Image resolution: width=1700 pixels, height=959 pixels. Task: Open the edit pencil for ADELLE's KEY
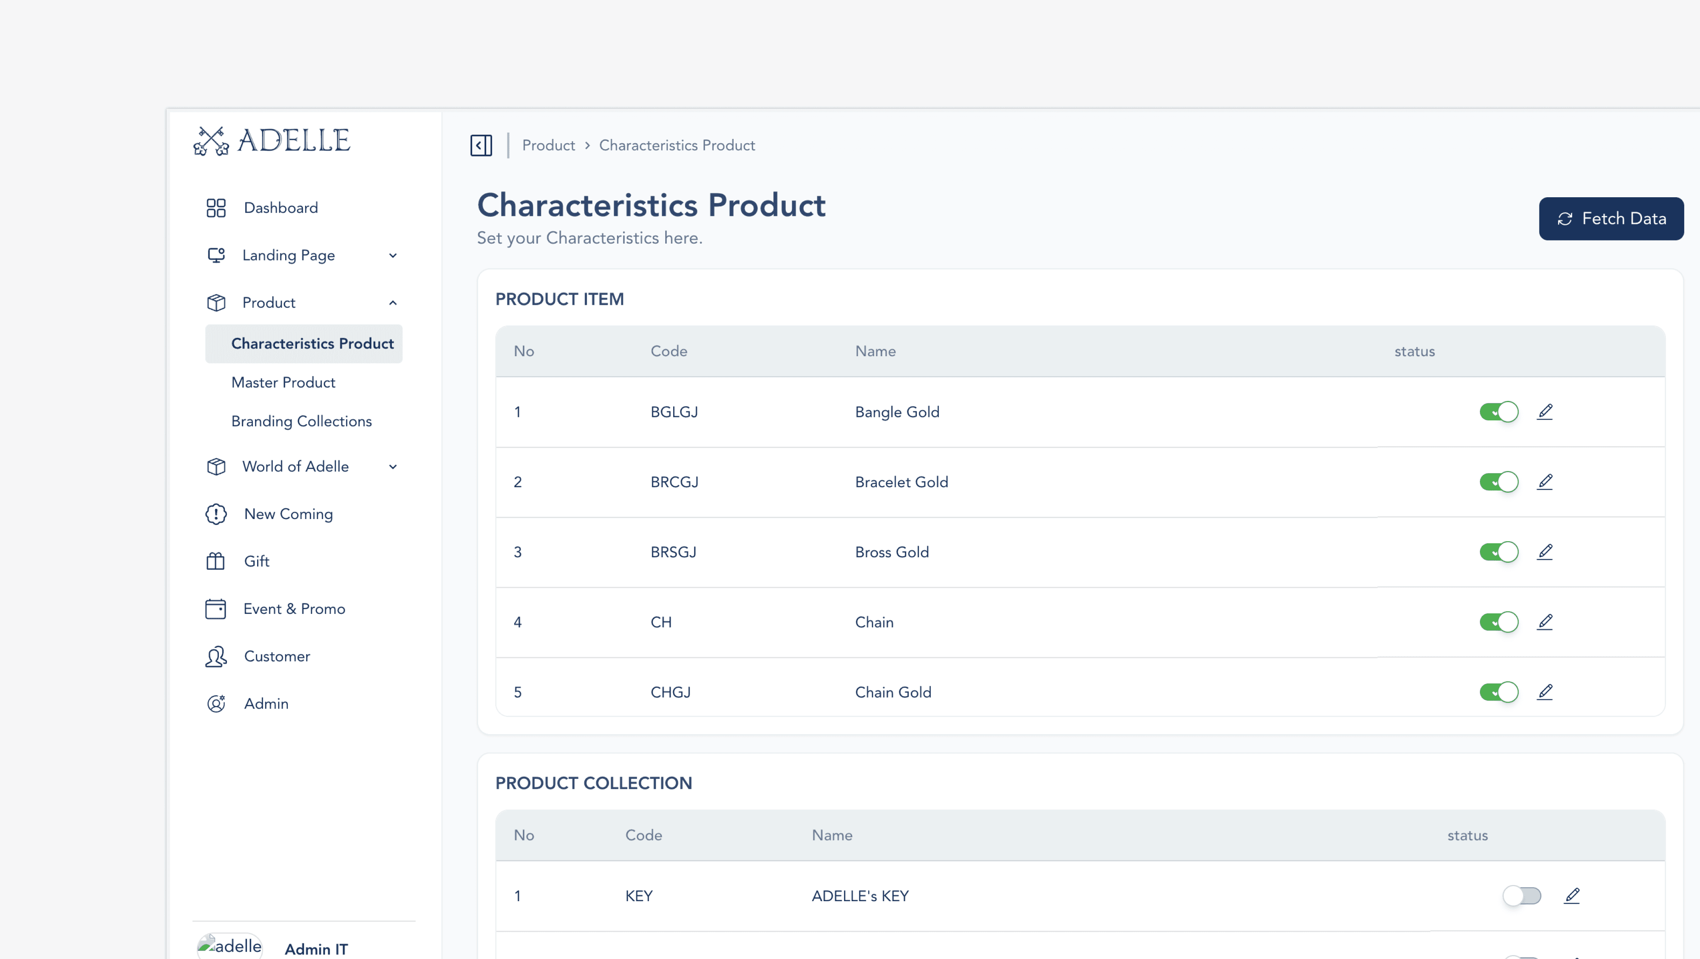coord(1572,896)
